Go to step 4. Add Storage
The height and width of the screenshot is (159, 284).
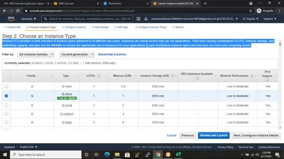[100, 27]
